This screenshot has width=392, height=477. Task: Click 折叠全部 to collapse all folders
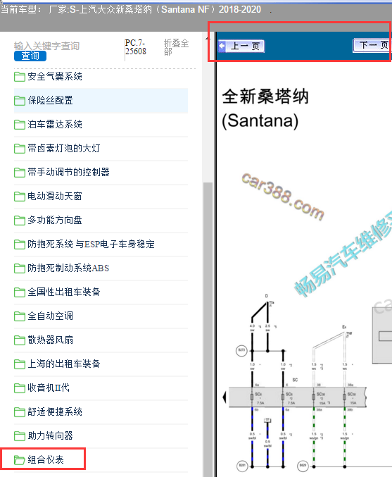(x=176, y=47)
